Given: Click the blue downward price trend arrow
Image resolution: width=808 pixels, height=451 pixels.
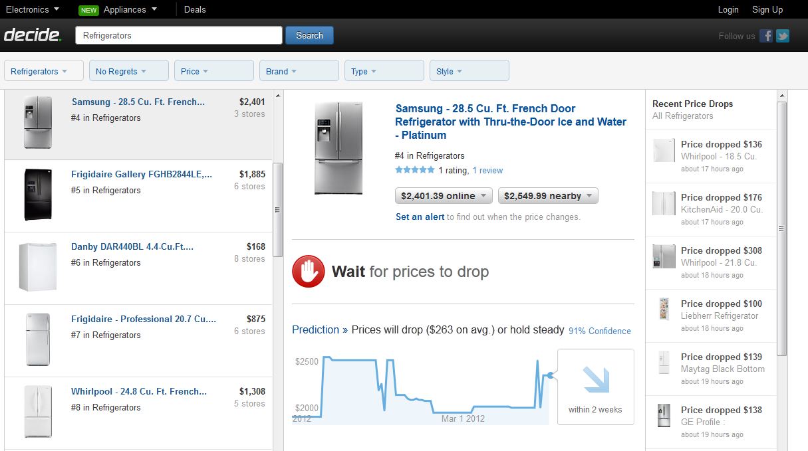Looking at the screenshot, I should pyautogui.click(x=596, y=381).
